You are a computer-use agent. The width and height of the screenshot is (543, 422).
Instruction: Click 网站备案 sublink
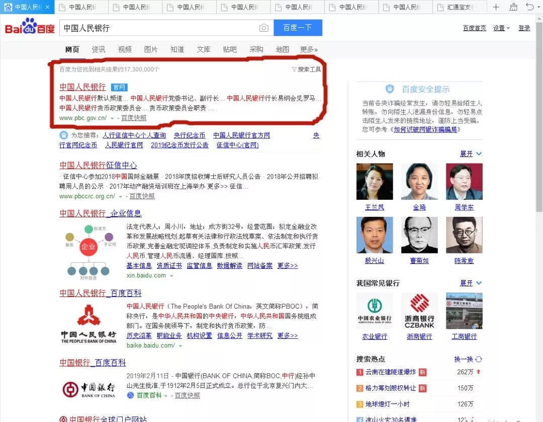pos(260,265)
